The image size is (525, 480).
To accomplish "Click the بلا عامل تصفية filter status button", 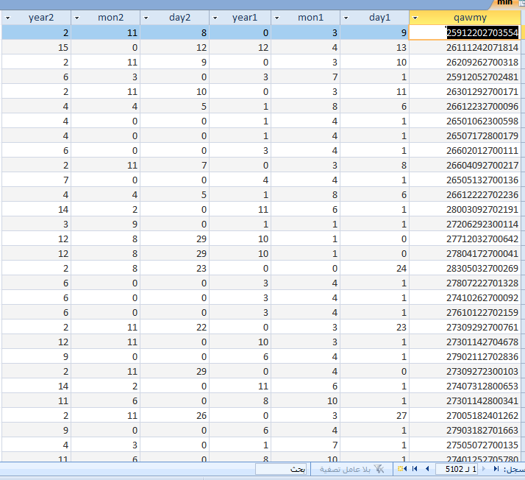I will (x=351, y=469).
